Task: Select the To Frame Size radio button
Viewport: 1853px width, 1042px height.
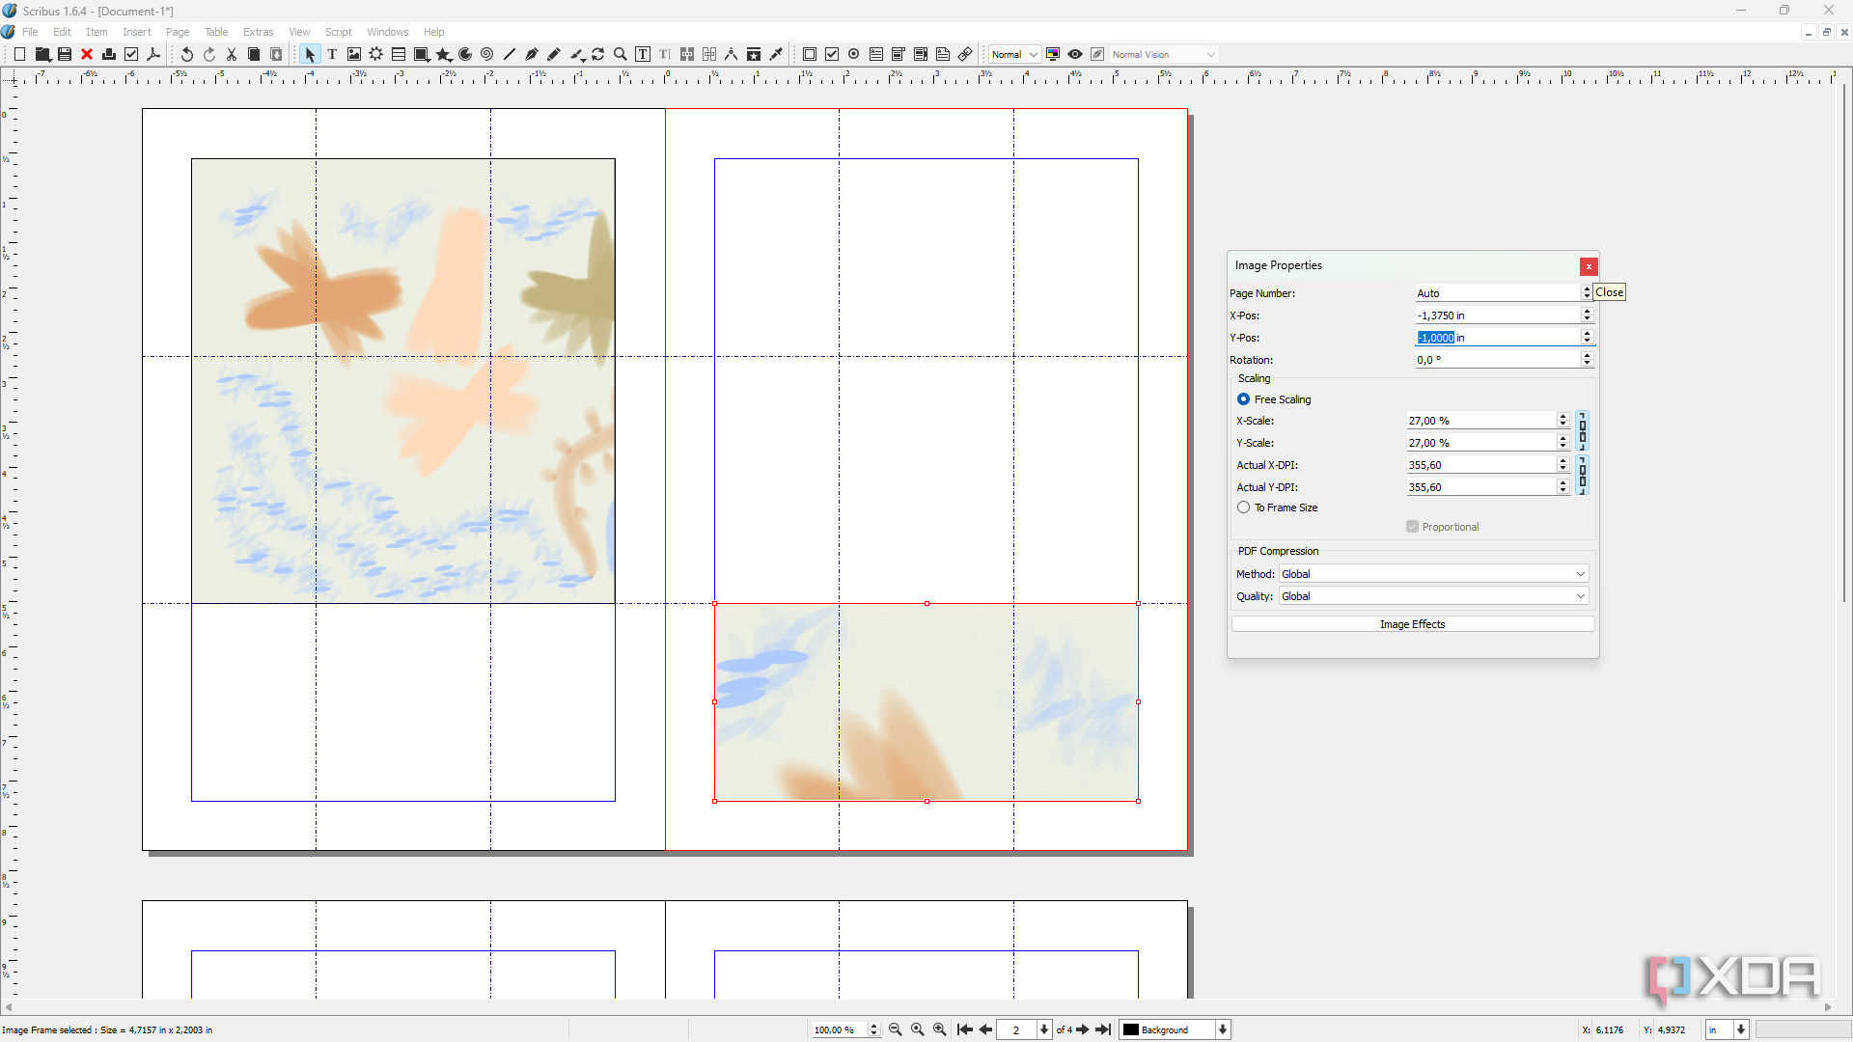Action: pyautogui.click(x=1243, y=507)
